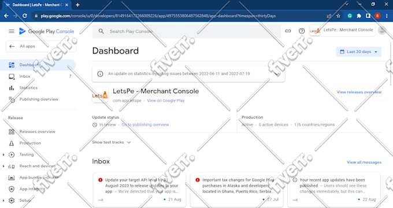Image resolution: width=393 pixels, height=208 pixels.
Task: Click the 176 countries/regions text
Action: click(314, 124)
